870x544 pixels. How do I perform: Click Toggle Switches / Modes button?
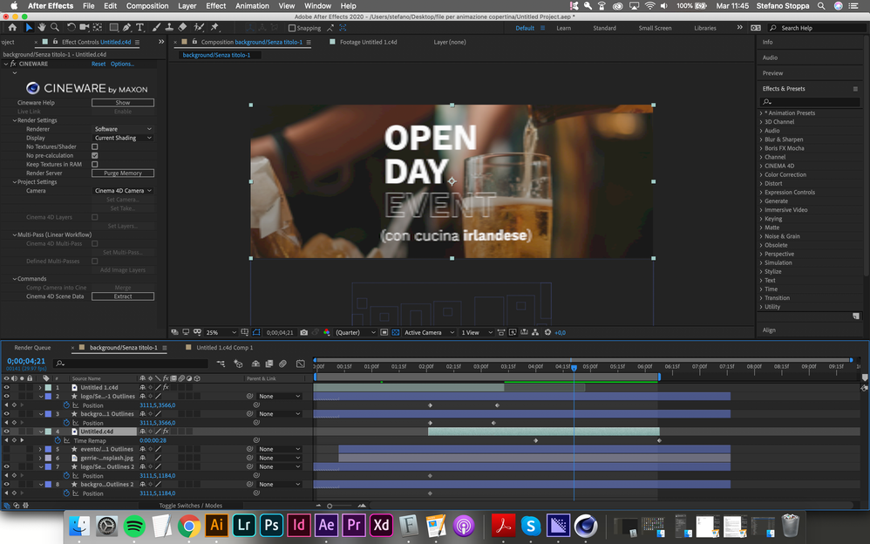(190, 506)
